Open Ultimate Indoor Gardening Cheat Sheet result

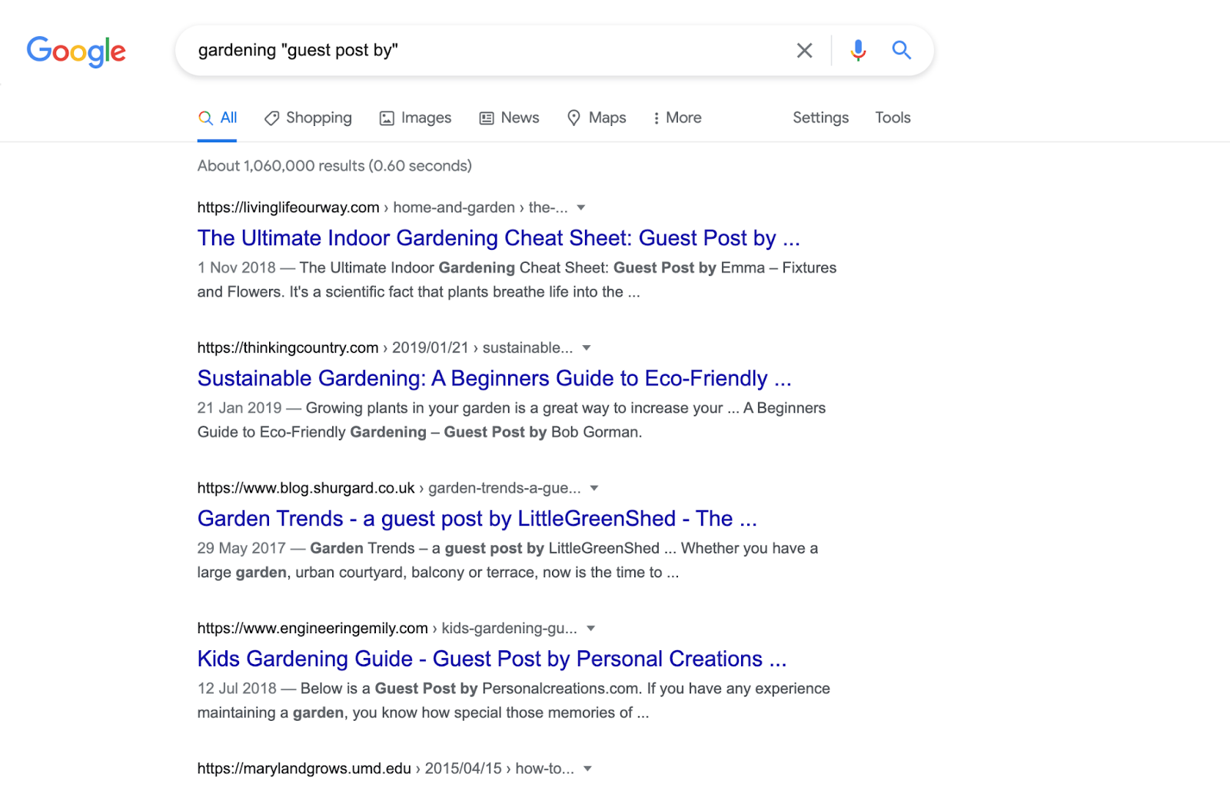(x=499, y=238)
